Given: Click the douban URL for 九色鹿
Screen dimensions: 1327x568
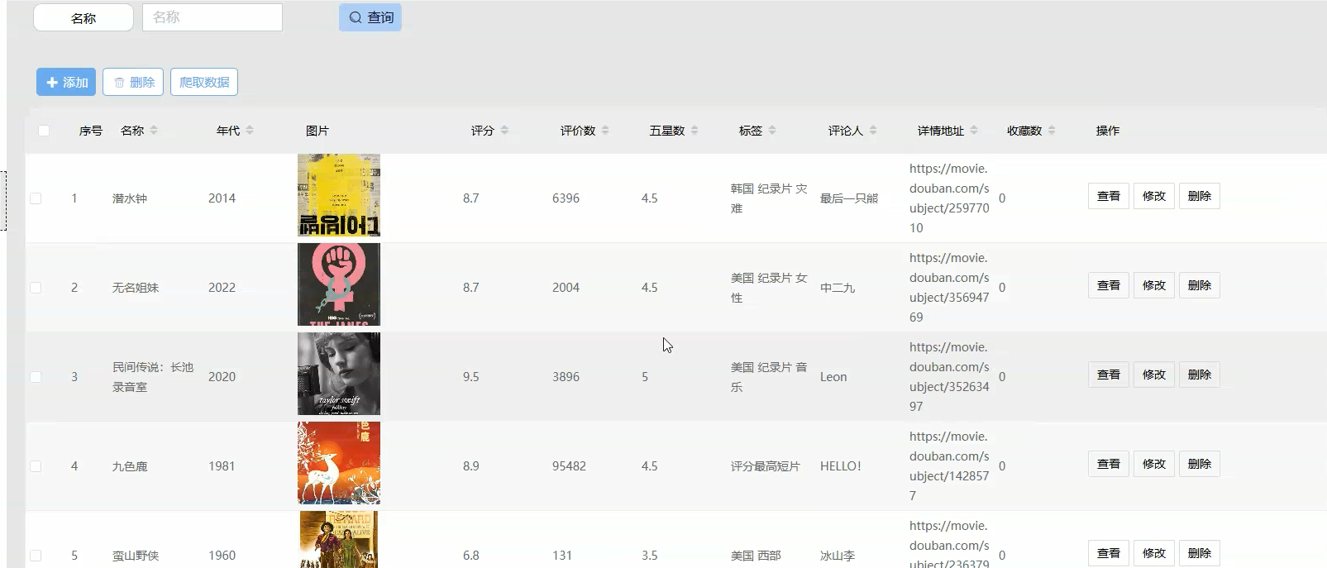Looking at the screenshot, I should tap(949, 466).
